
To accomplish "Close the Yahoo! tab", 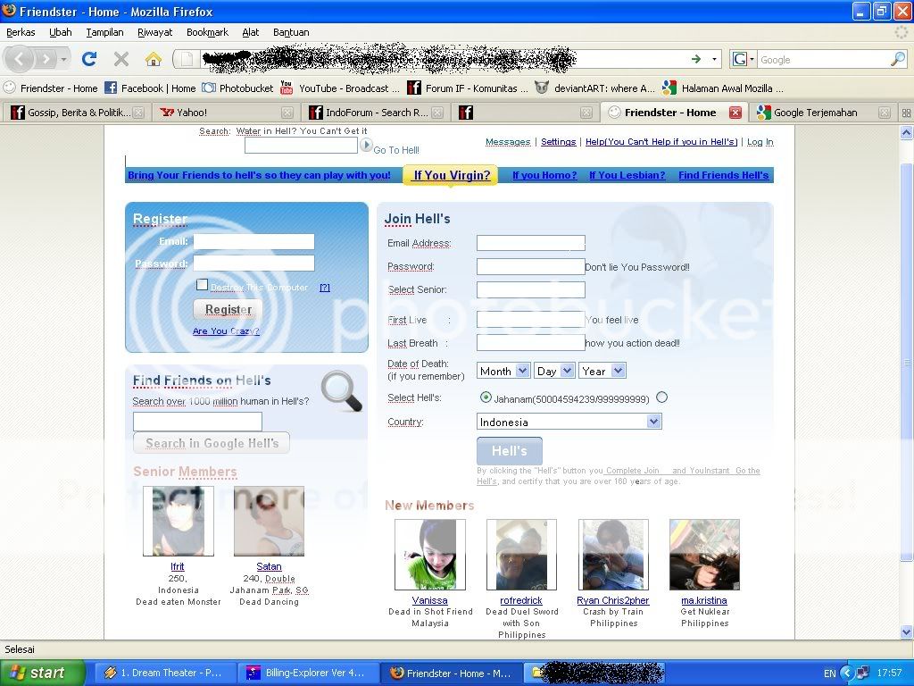I will click(287, 113).
